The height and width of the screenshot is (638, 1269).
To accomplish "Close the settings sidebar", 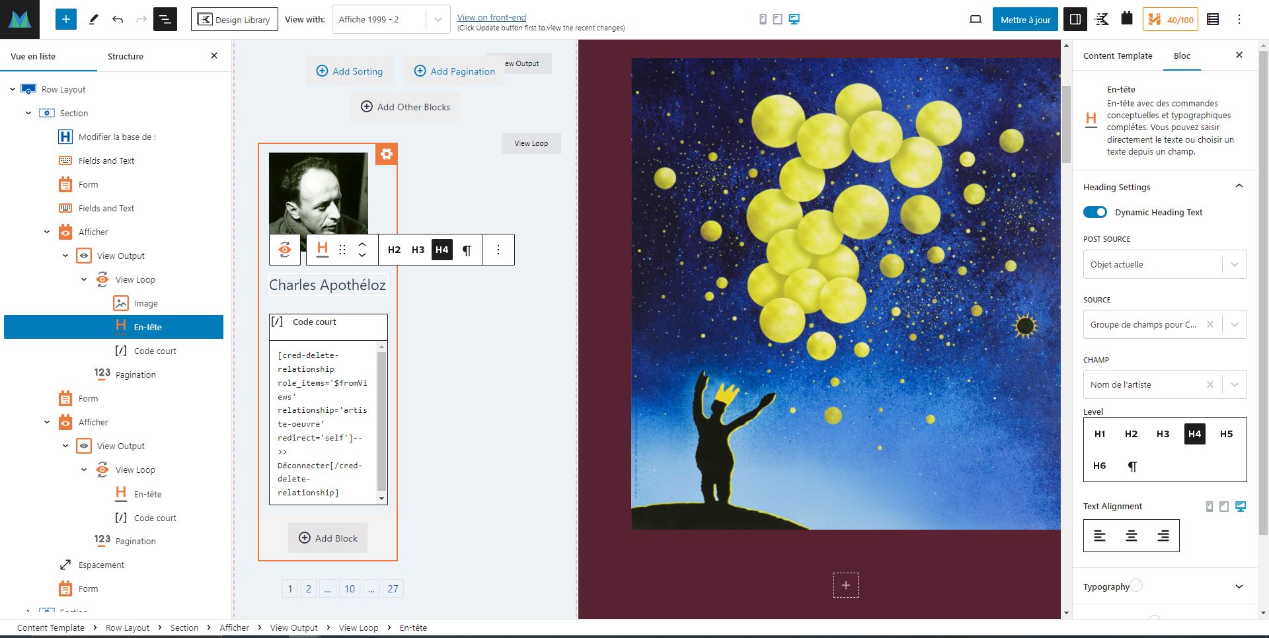I will coord(1239,55).
